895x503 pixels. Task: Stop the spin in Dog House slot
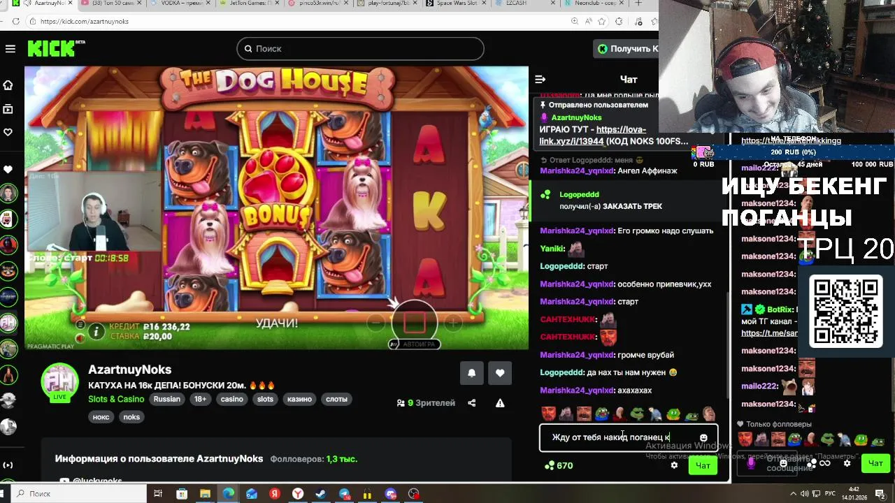point(414,323)
